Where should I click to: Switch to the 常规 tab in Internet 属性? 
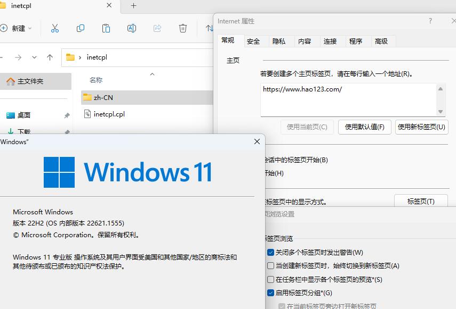(228, 40)
